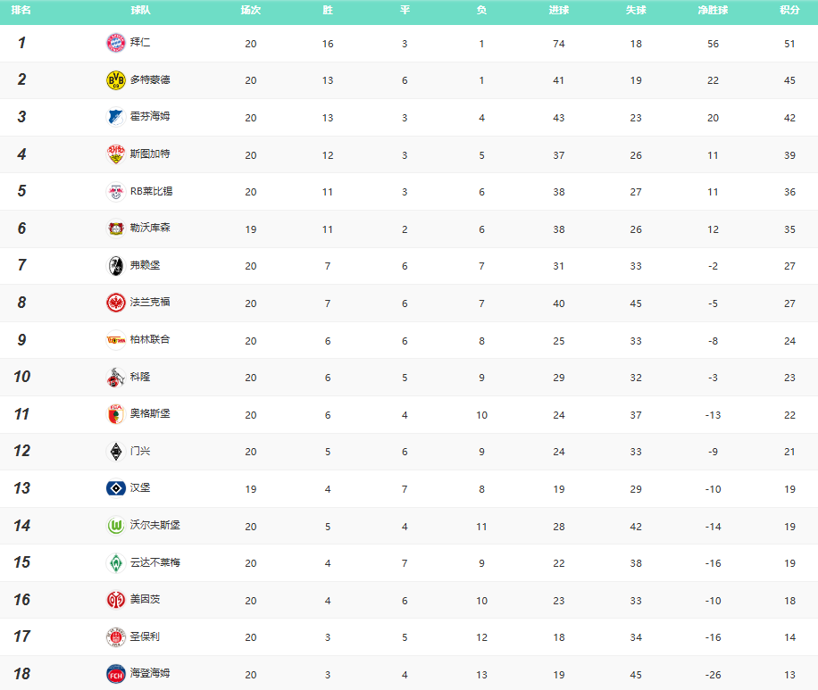Open the 柏林联合 team name link
Viewport: 818px width, 690px height.
(150, 340)
